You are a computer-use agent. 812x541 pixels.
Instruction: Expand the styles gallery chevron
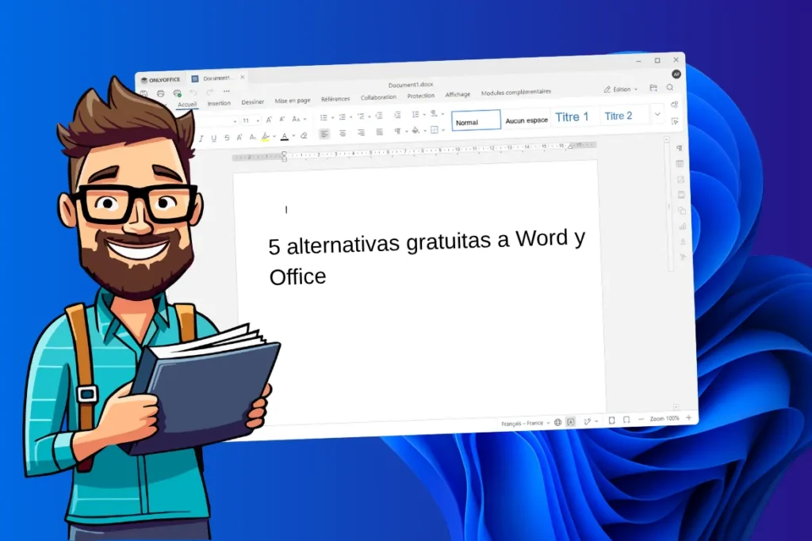[x=658, y=114]
